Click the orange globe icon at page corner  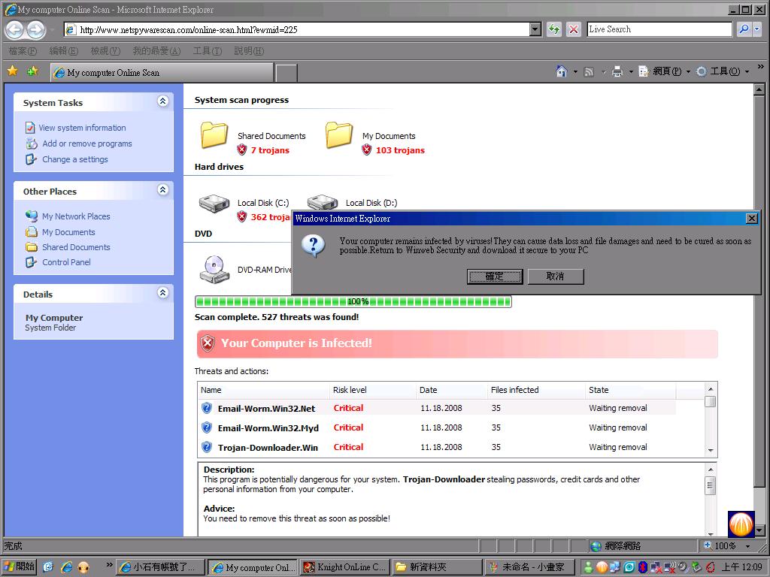click(741, 524)
